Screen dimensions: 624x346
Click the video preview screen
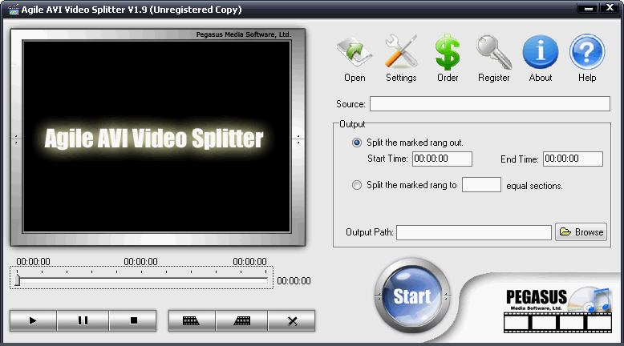tap(156, 137)
